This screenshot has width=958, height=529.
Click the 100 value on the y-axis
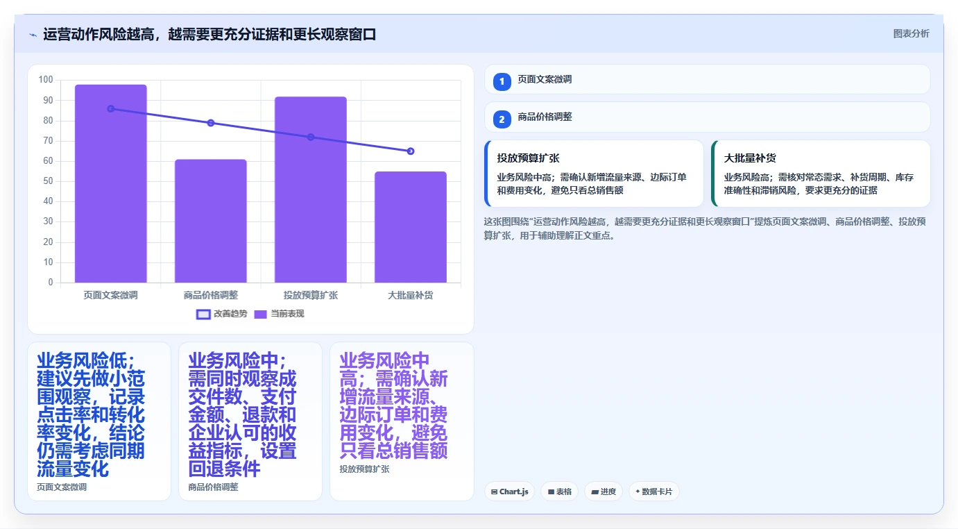[x=46, y=80]
